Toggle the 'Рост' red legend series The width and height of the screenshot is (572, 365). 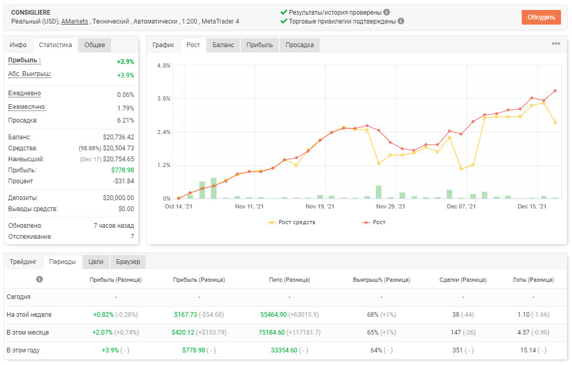click(373, 223)
